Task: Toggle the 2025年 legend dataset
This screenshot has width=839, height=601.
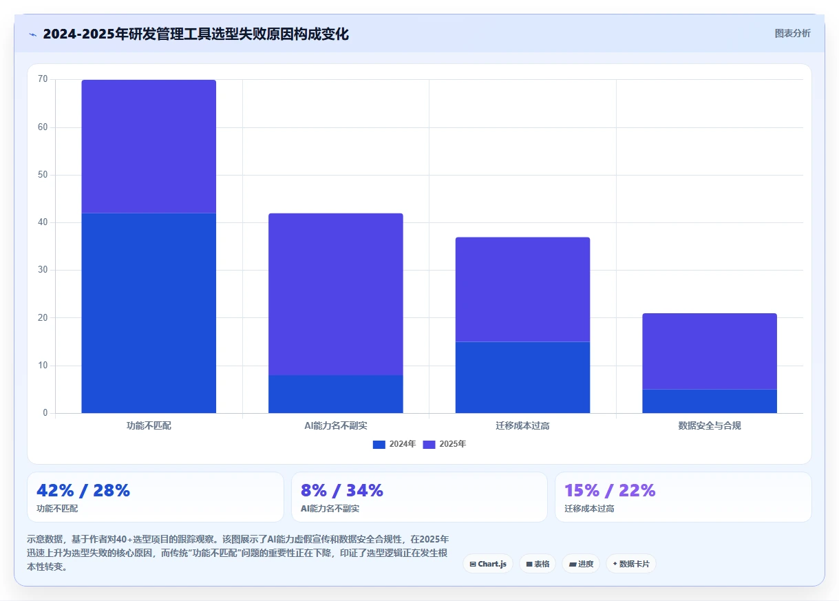Action: (445, 444)
